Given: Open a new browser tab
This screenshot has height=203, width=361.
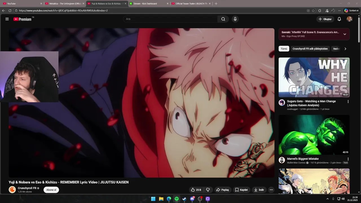Looking at the screenshot, I should pyautogui.click(x=216, y=4).
